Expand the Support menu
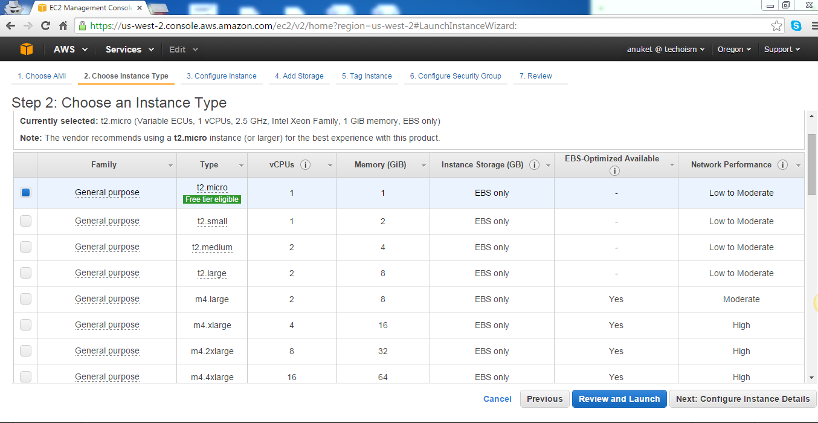This screenshot has width=818, height=423. click(x=782, y=50)
